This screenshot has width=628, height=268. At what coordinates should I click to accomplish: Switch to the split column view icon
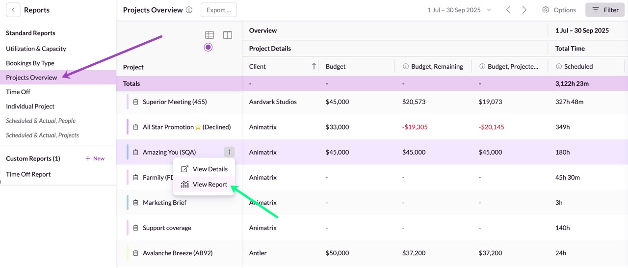[x=228, y=35]
